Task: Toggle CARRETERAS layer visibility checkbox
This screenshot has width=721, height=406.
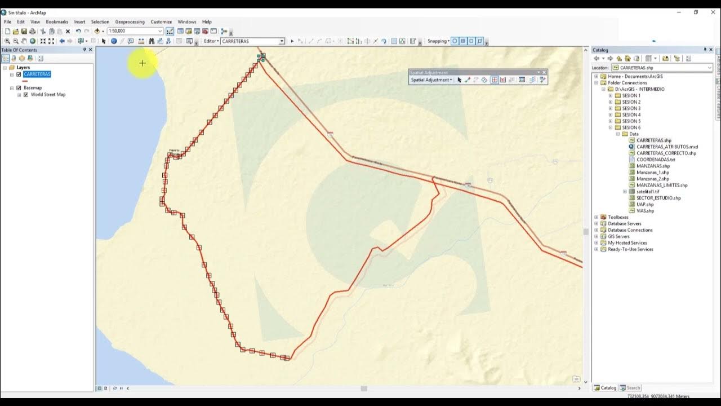Action: point(19,74)
